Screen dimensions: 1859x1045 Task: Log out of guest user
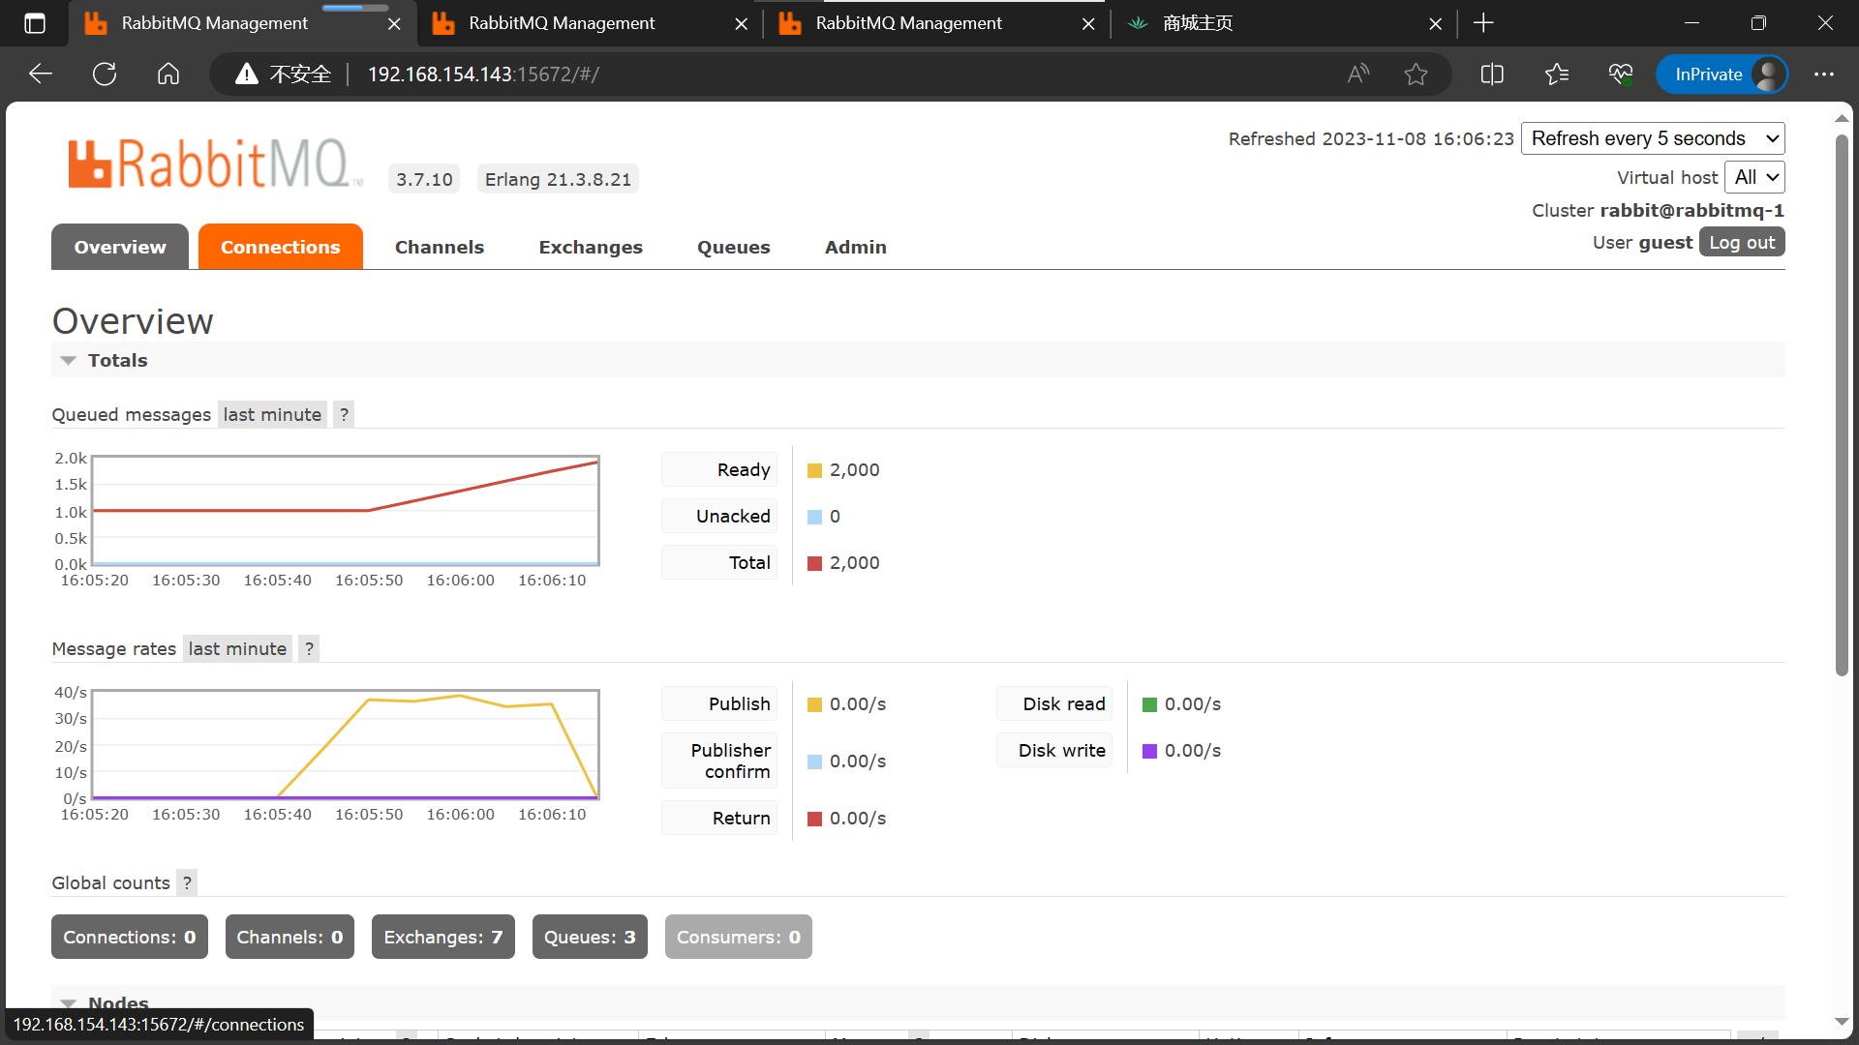pyautogui.click(x=1742, y=242)
